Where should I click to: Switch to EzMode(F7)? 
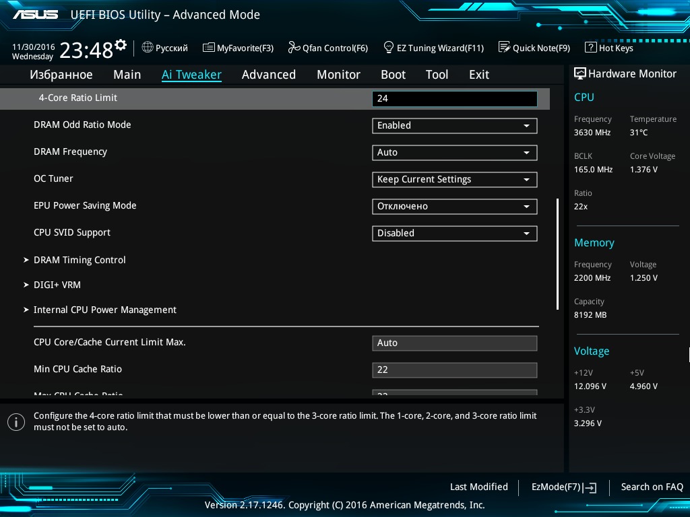(x=564, y=487)
